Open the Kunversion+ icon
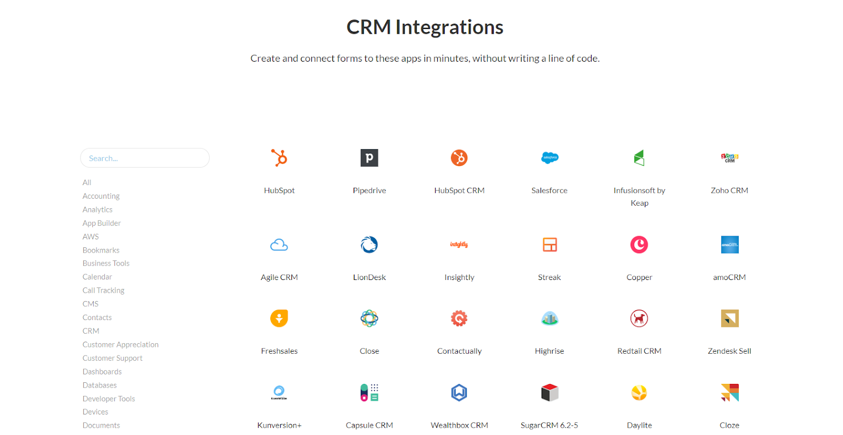The width and height of the screenshot is (843, 435). pos(279,392)
